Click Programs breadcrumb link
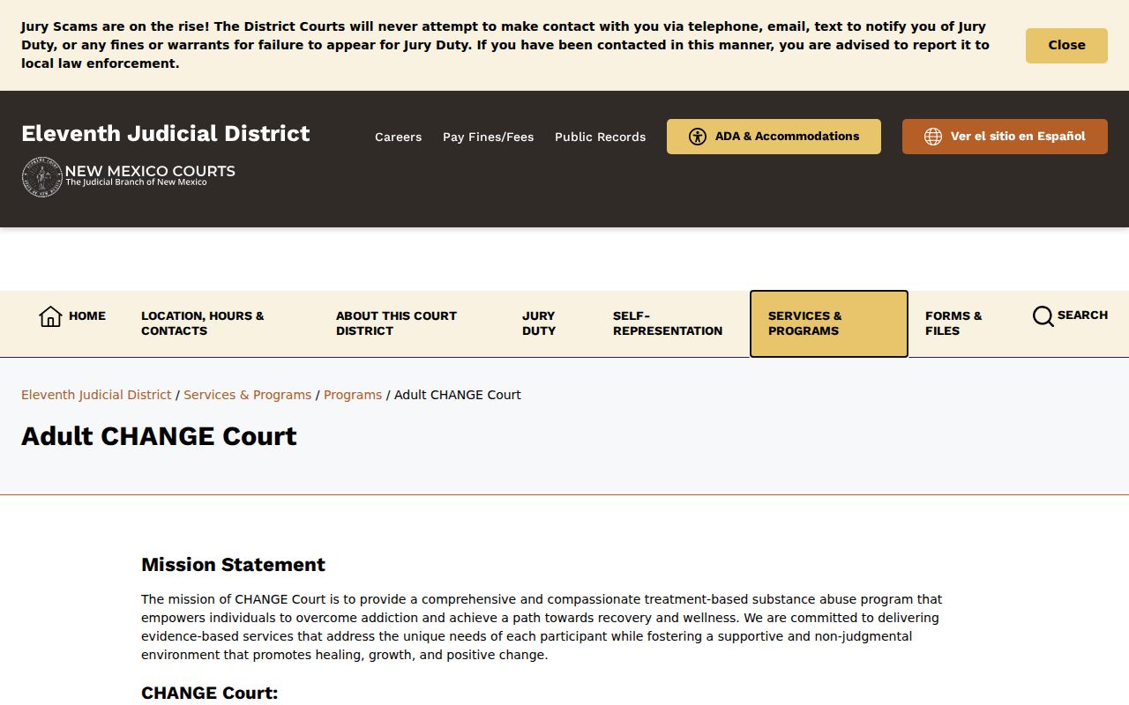This screenshot has width=1129, height=705. pyautogui.click(x=353, y=395)
